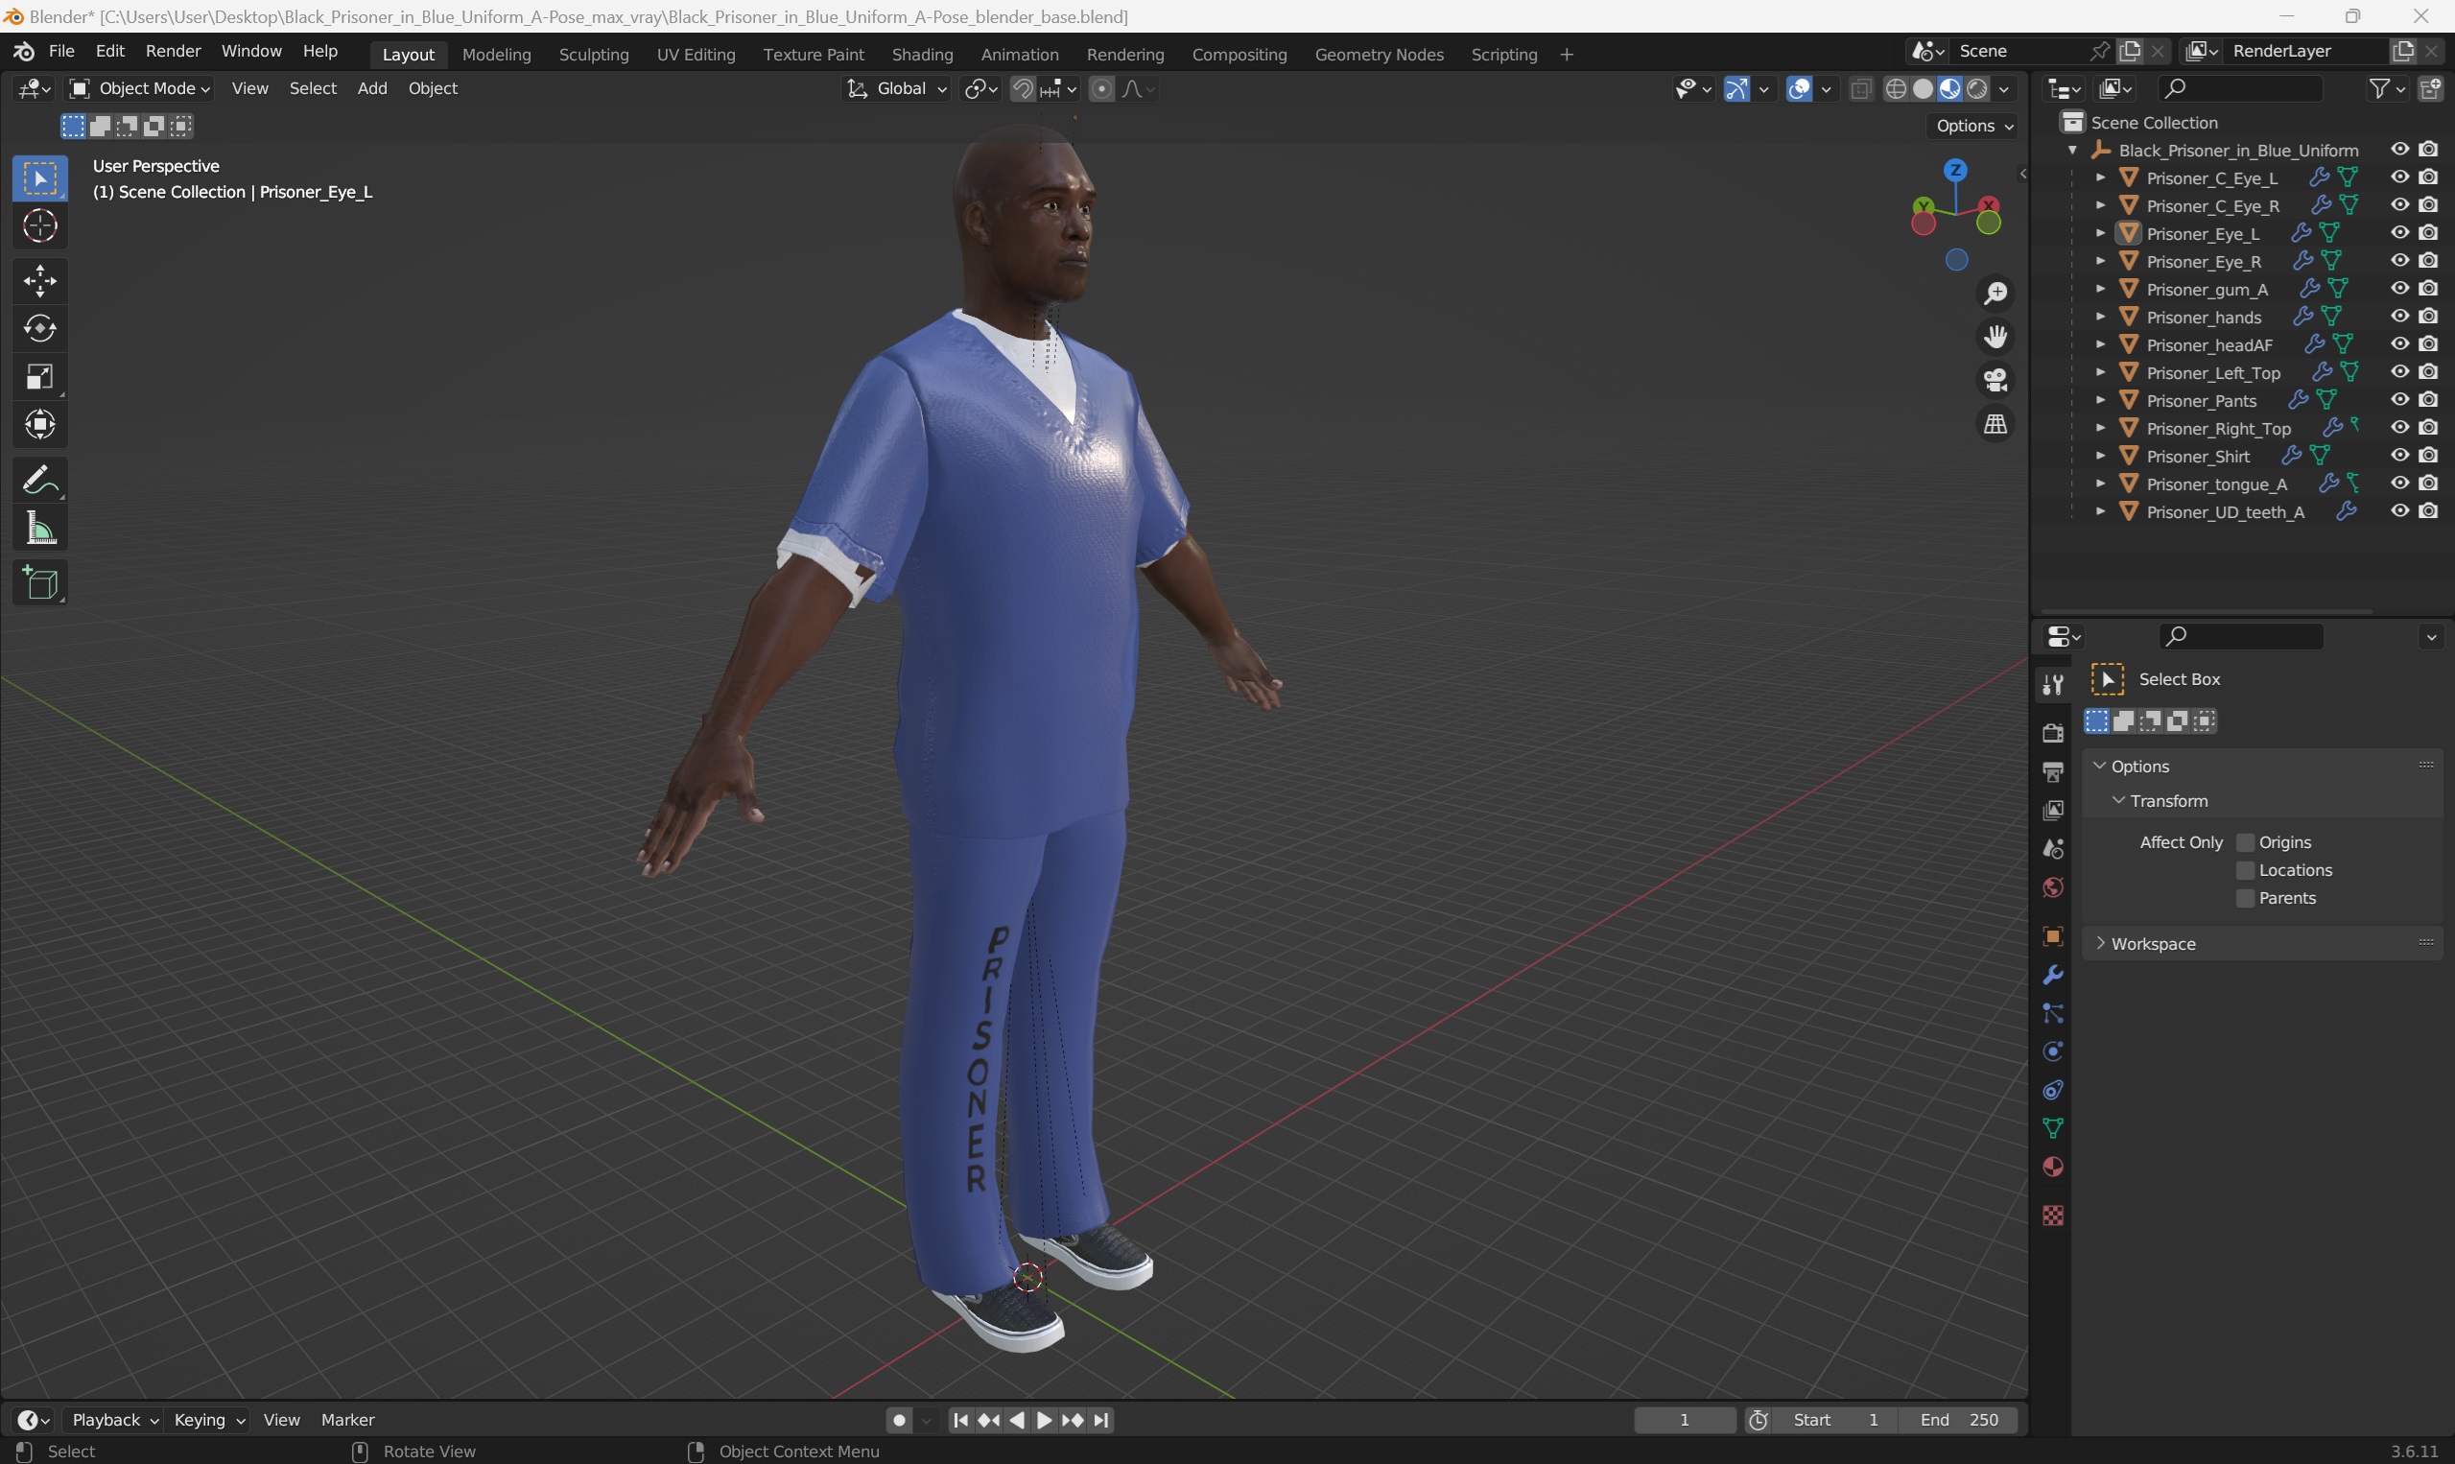Add a new workspace tab

[1567, 55]
